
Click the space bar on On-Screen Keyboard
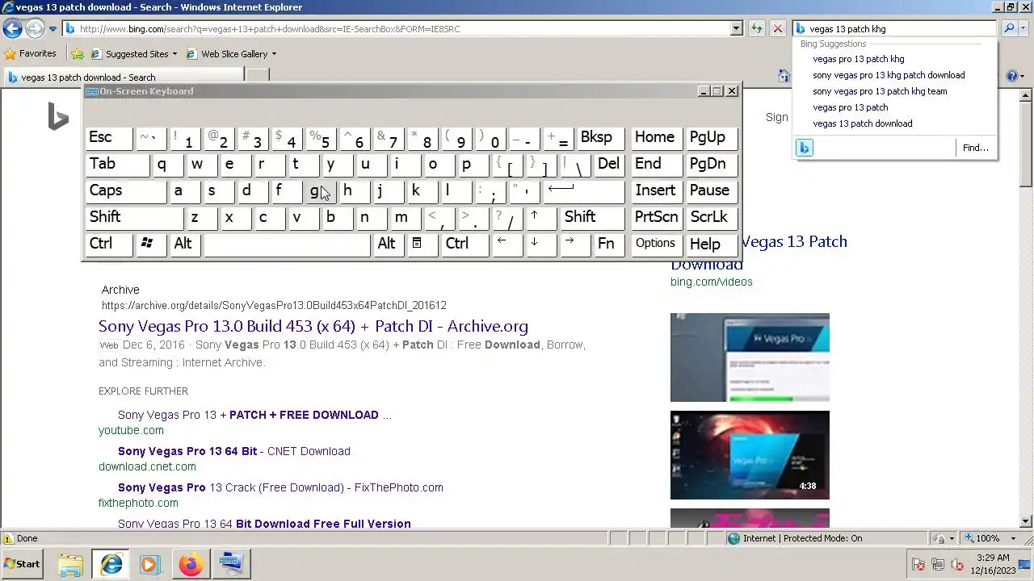[x=288, y=245]
